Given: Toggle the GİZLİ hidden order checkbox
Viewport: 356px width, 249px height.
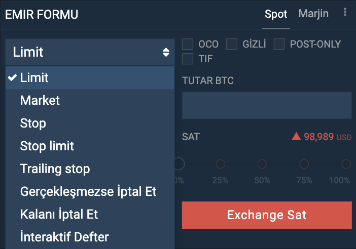Looking at the screenshot, I should click(232, 44).
